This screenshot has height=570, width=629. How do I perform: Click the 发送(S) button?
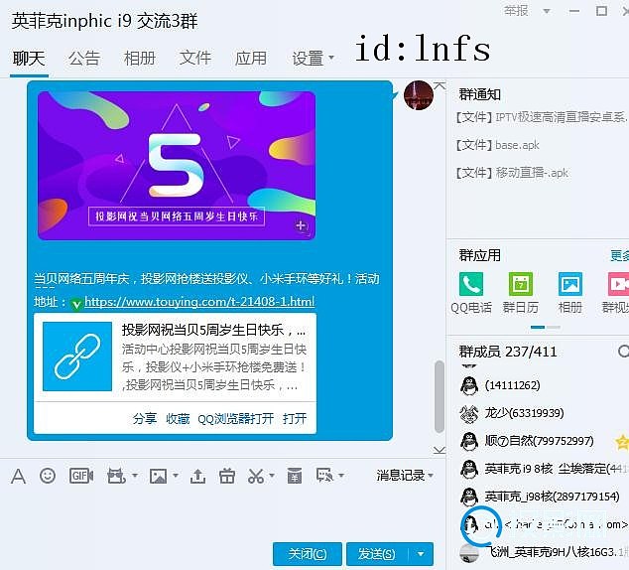tap(377, 554)
